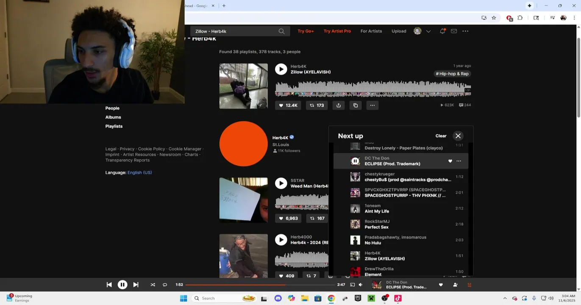Screen dimensions: 581x305
Task: Open the Try Go+ link
Action: (306, 31)
